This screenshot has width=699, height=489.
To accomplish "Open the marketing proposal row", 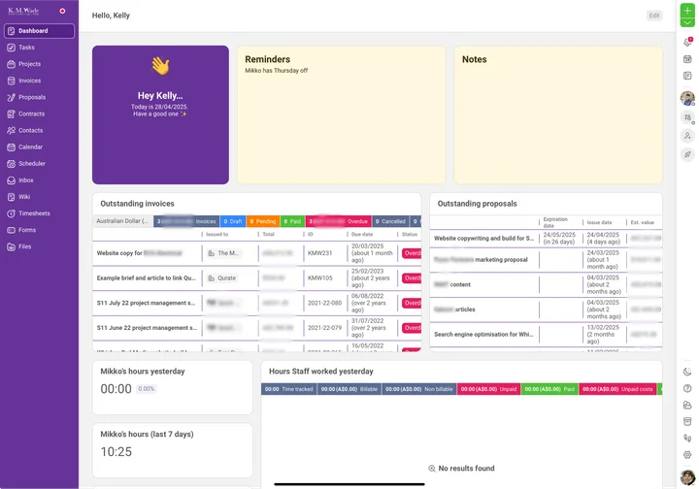I will click(x=546, y=260).
